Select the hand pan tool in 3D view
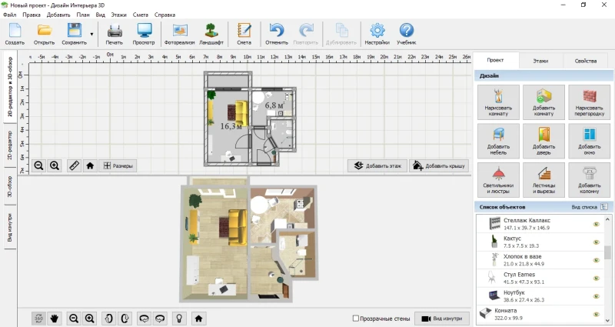The height and width of the screenshot is (327, 615). point(55,319)
